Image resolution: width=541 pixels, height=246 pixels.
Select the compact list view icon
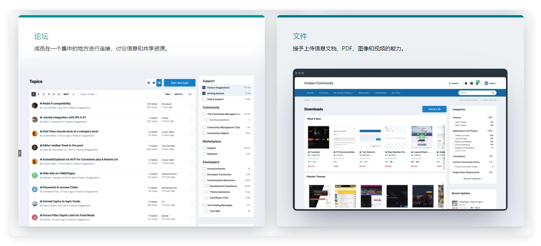pyautogui.click(x=149, y=83)
